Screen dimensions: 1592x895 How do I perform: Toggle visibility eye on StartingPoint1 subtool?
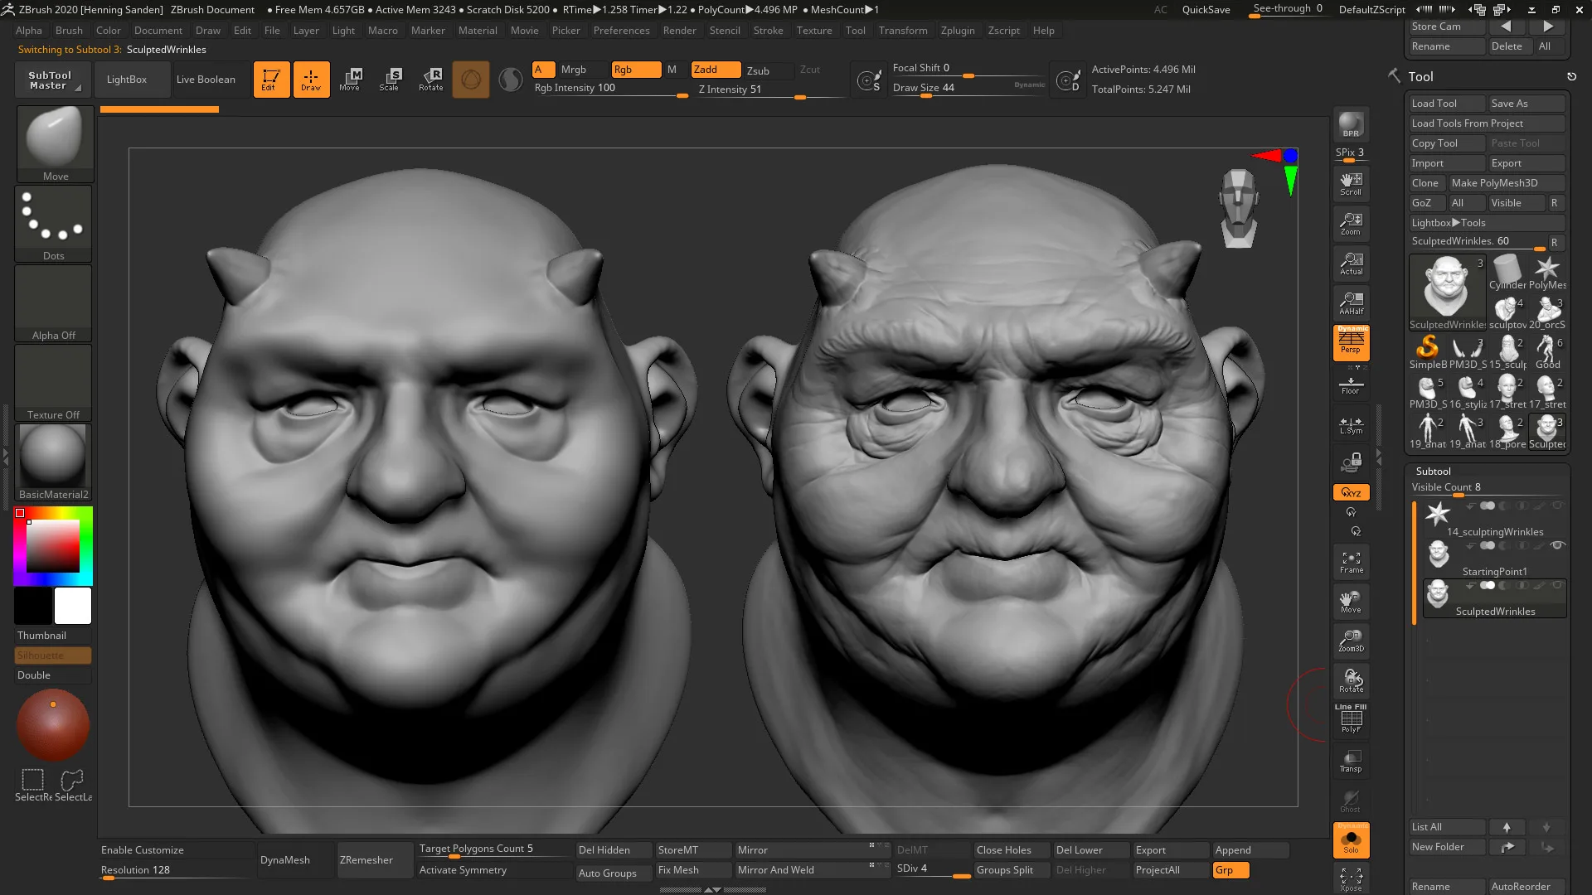pyautogui.click(x=1558, y=545)
